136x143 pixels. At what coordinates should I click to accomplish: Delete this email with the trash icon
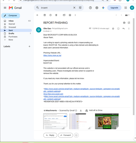[x=56, y=15]
